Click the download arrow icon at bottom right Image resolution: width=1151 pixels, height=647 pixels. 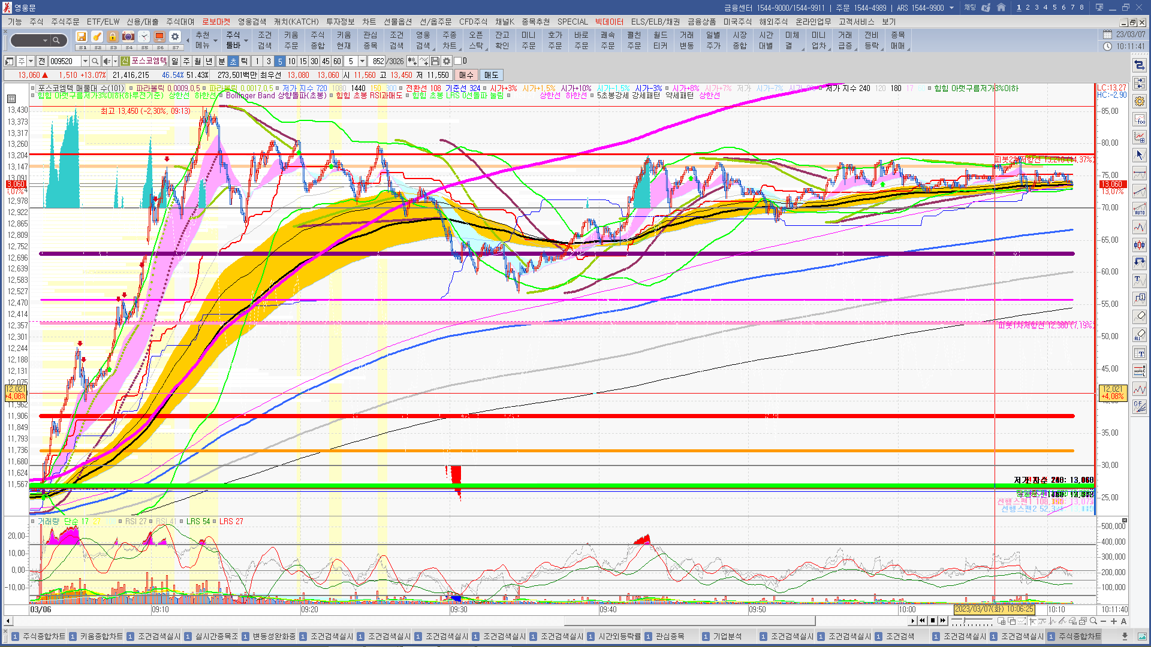click(x=1125, y=636)
